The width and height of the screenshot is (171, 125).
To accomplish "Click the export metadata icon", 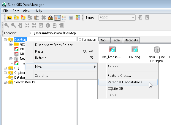I will [x=147, y=17].
